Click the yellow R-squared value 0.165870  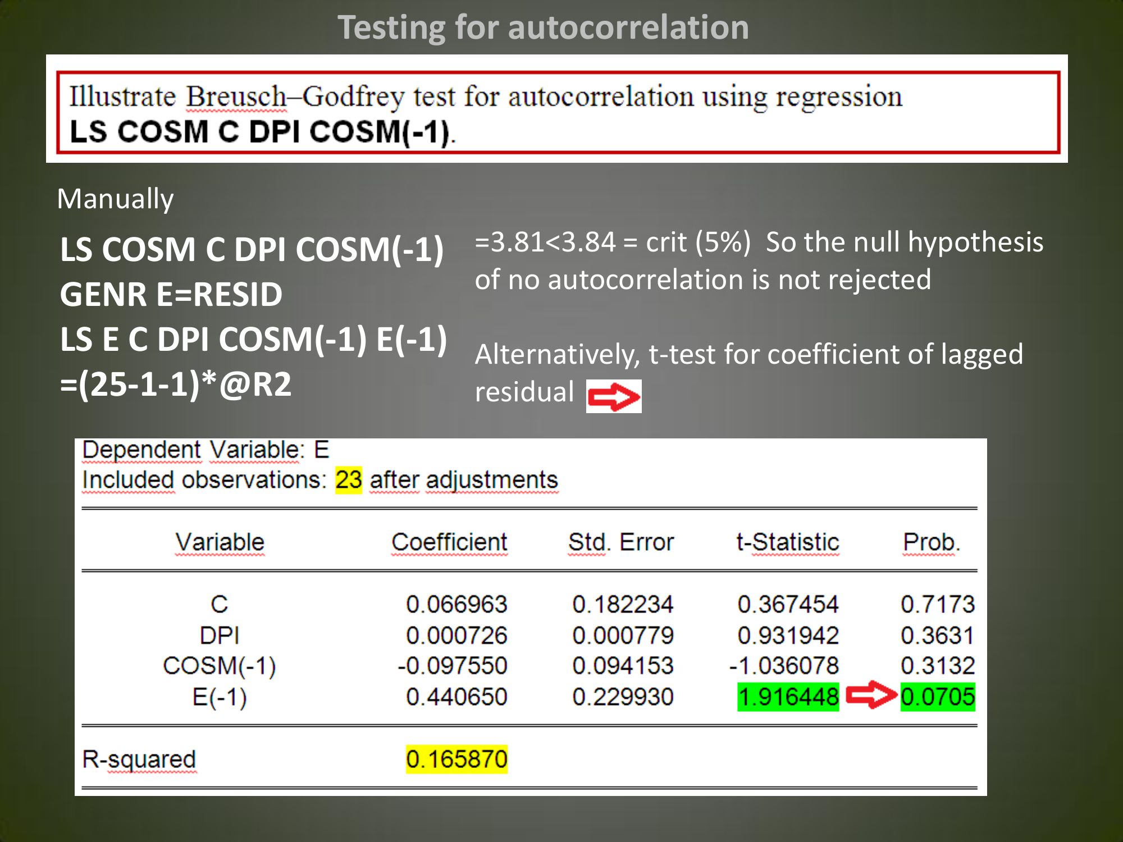coord(456,759)
